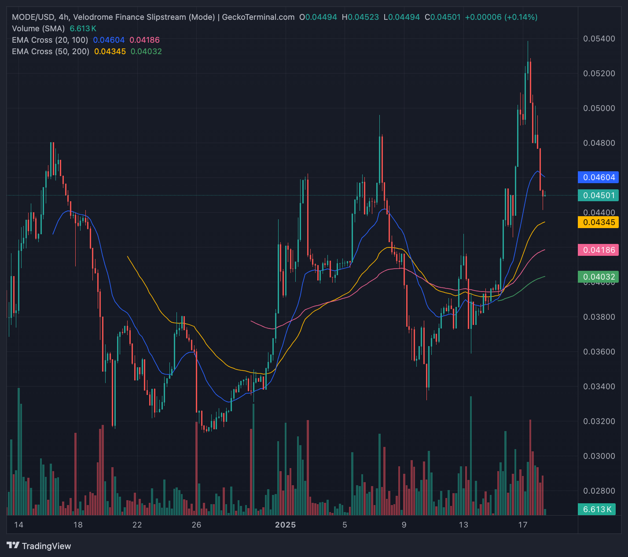Click the 0.05400 price scale tick
Image resolution: width=628 pixels, height=557 pixels.
[x=599, y=39]
